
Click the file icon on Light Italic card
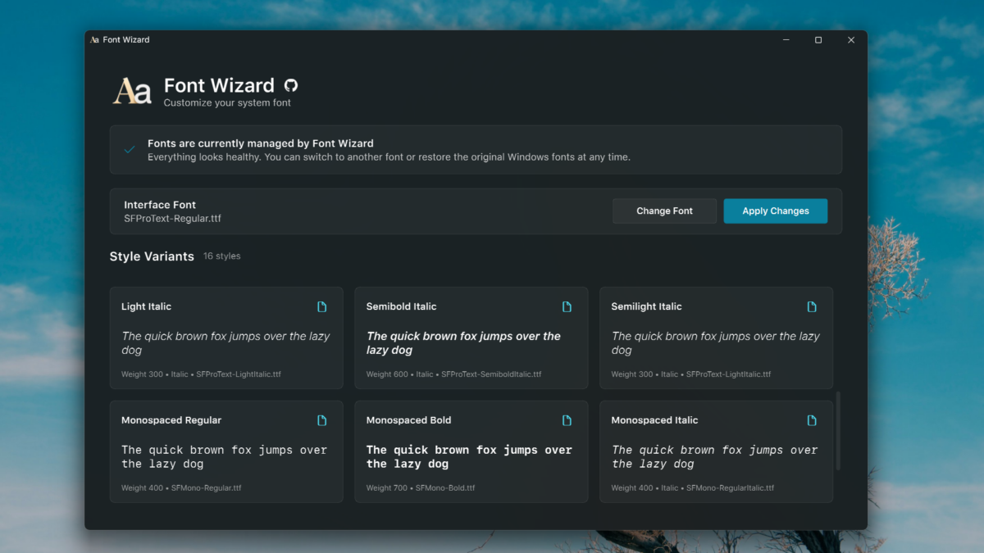[322, 306]
